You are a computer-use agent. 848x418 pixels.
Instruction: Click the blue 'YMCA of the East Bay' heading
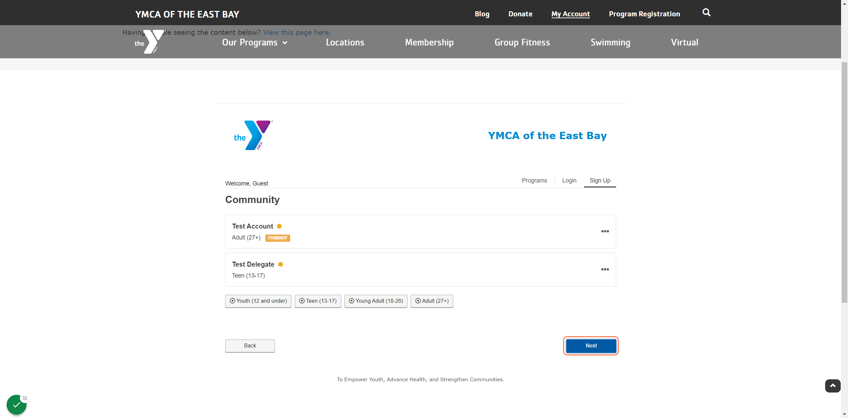tap(547, 135)
